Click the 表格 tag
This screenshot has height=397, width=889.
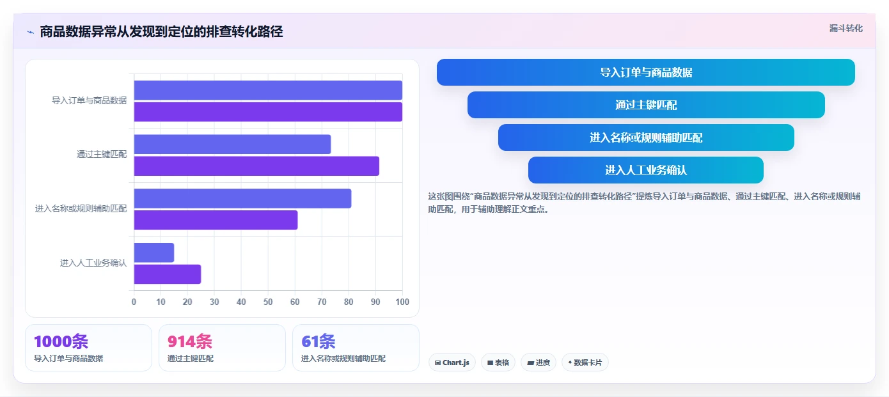pyautogui.click(x=498, y=362)
